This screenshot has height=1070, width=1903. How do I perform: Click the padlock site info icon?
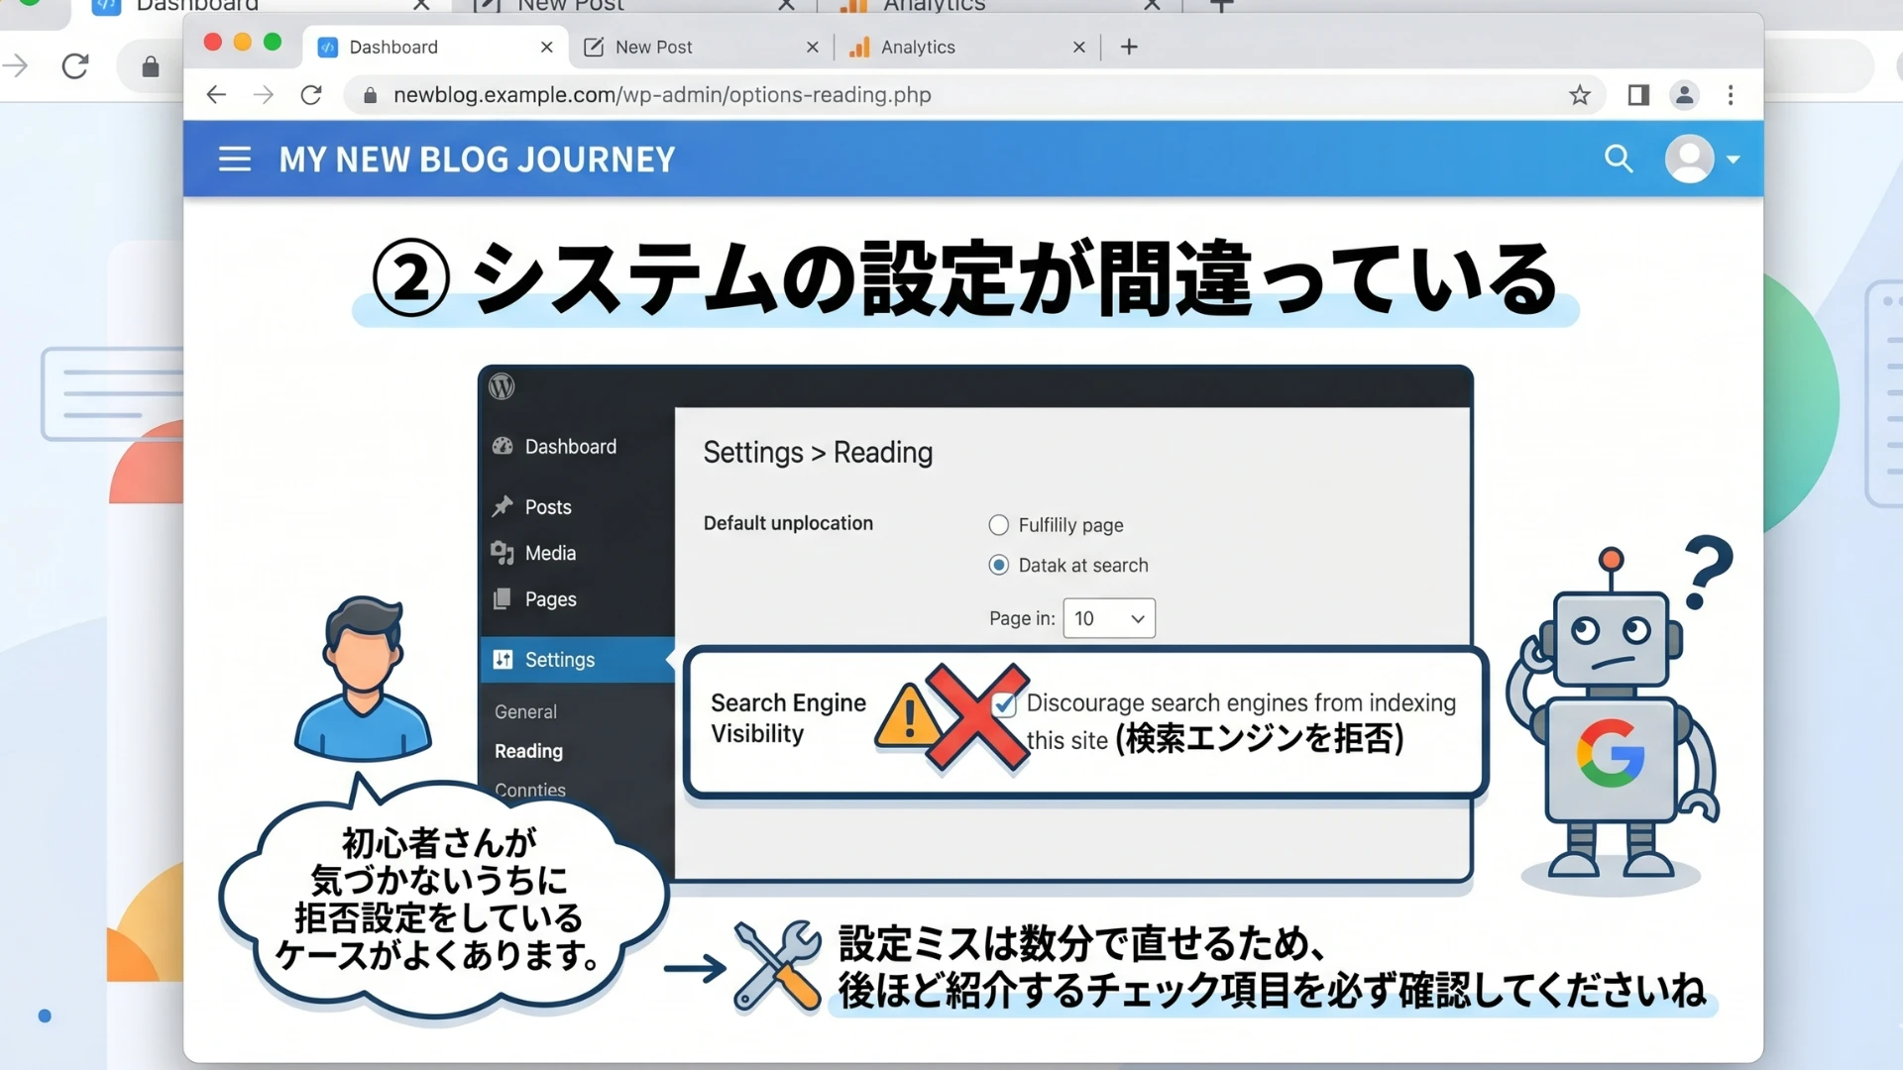[x=370, y=95]
